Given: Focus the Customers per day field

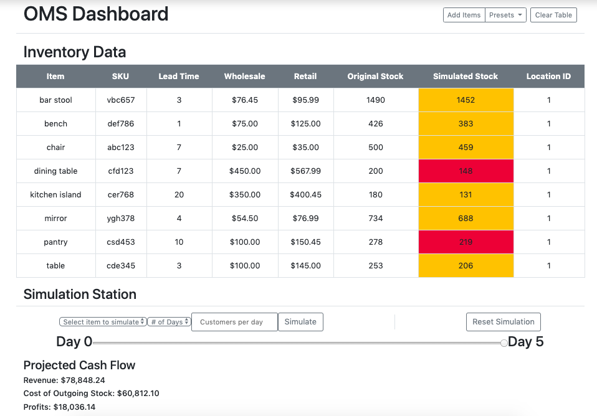Looking at the screenshot, I should (234, 322).
